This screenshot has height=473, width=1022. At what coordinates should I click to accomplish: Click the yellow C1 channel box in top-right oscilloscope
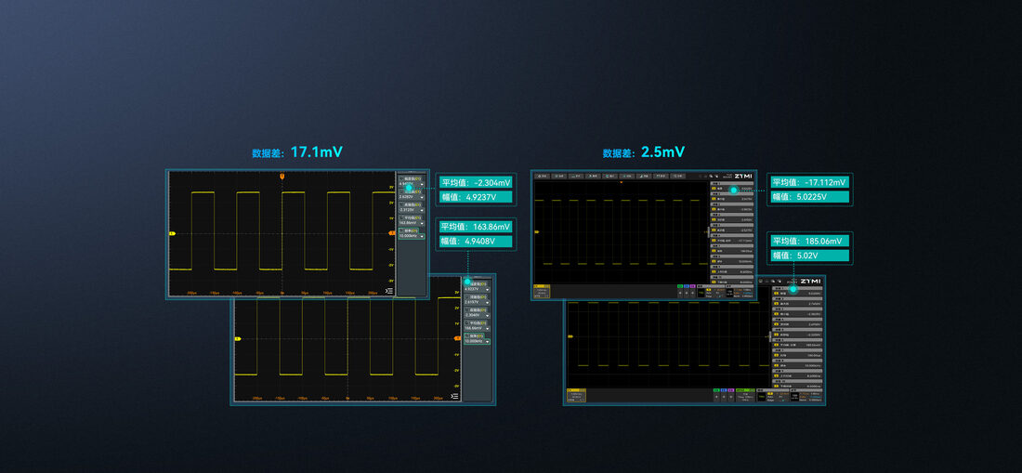542,293
